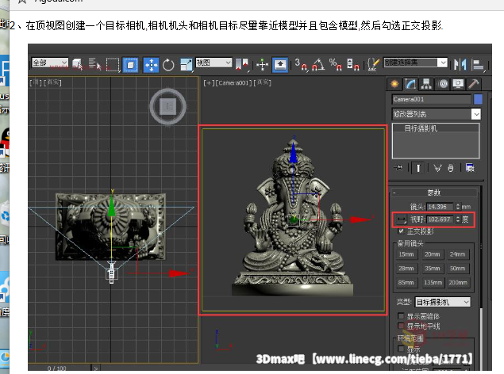Image resolution: width=504 pixels, height=374 pixels.
Task: Click the Select Object arrow tool
Action: pos(78,64)
